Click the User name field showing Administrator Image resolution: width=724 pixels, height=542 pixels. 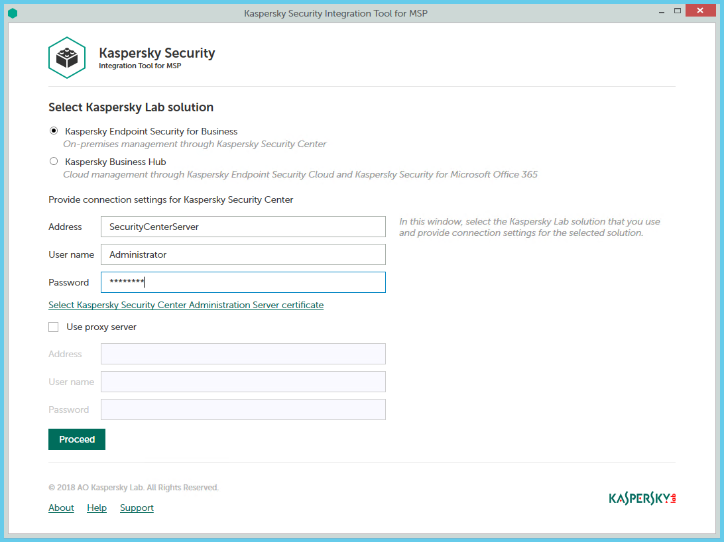point(243,254)
